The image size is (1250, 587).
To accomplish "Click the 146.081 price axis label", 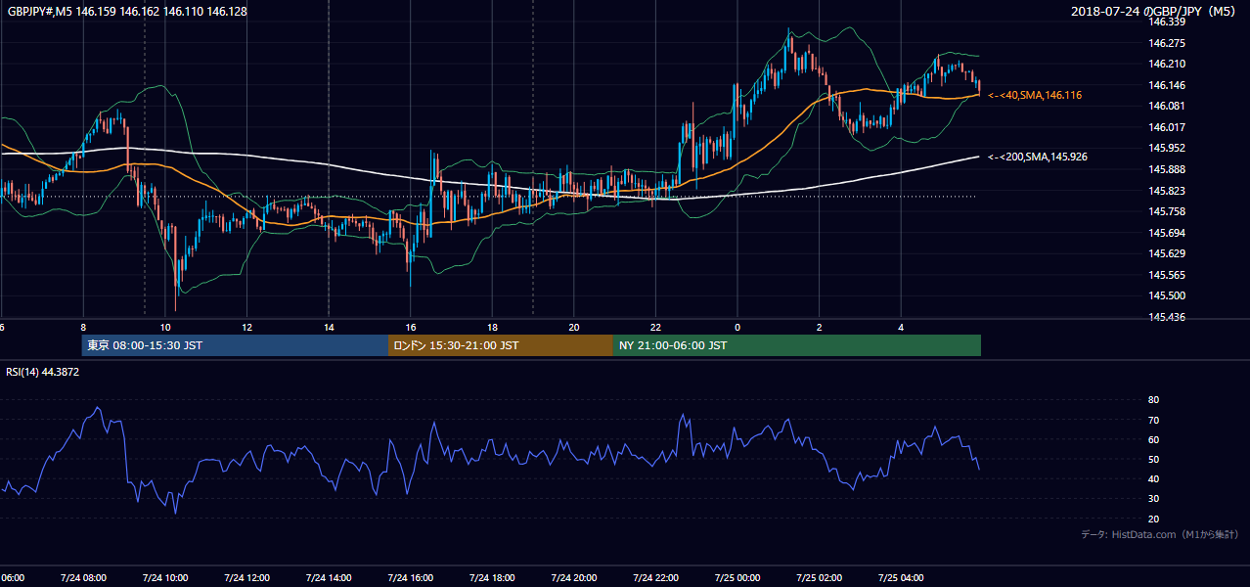I will point(1166,106).
